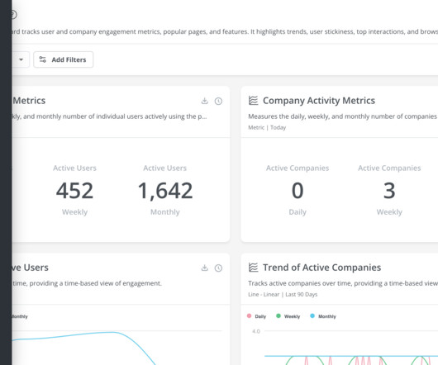Click the Trend of Active Companies icon
This screenshot has width=438, height=365.
pyautogui.click(x=254, y=268)
